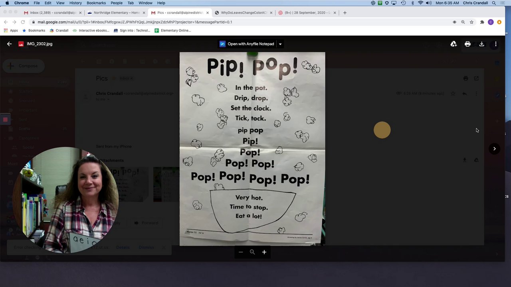This screenshot has height=287, width=511.
Task: Zoom out of the image
Action: (x=241, y=252)
